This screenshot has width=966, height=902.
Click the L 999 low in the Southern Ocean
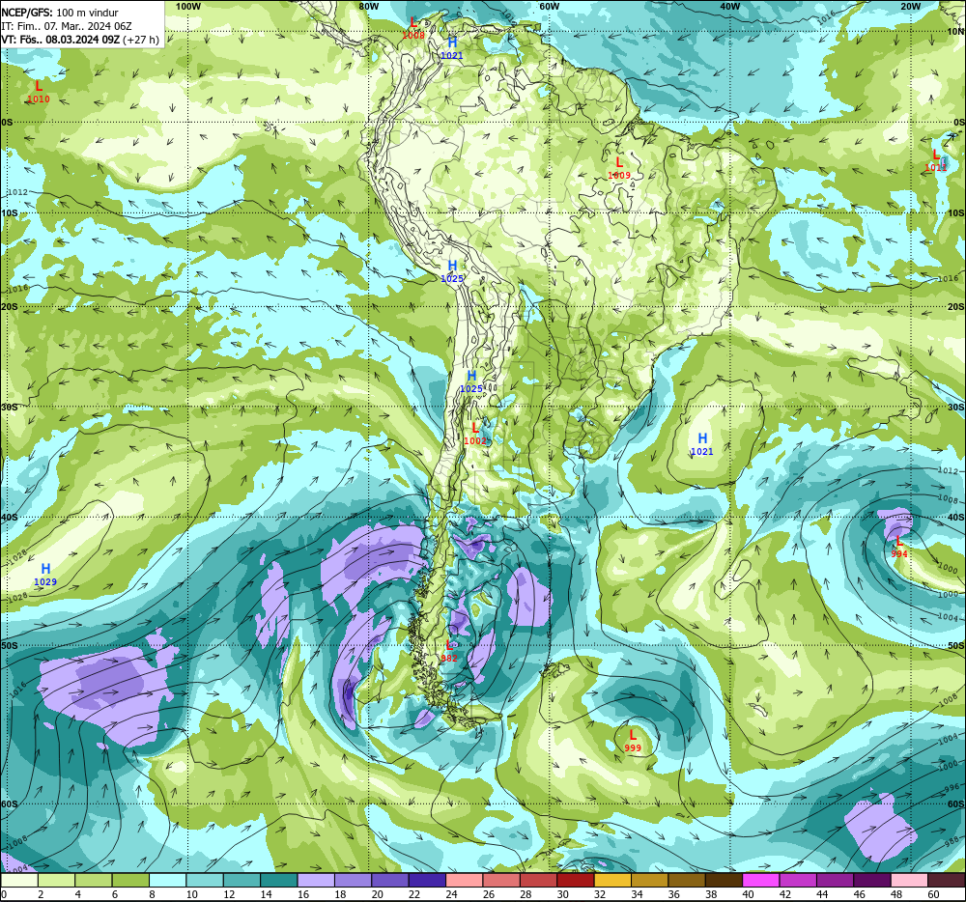(633, 741)
